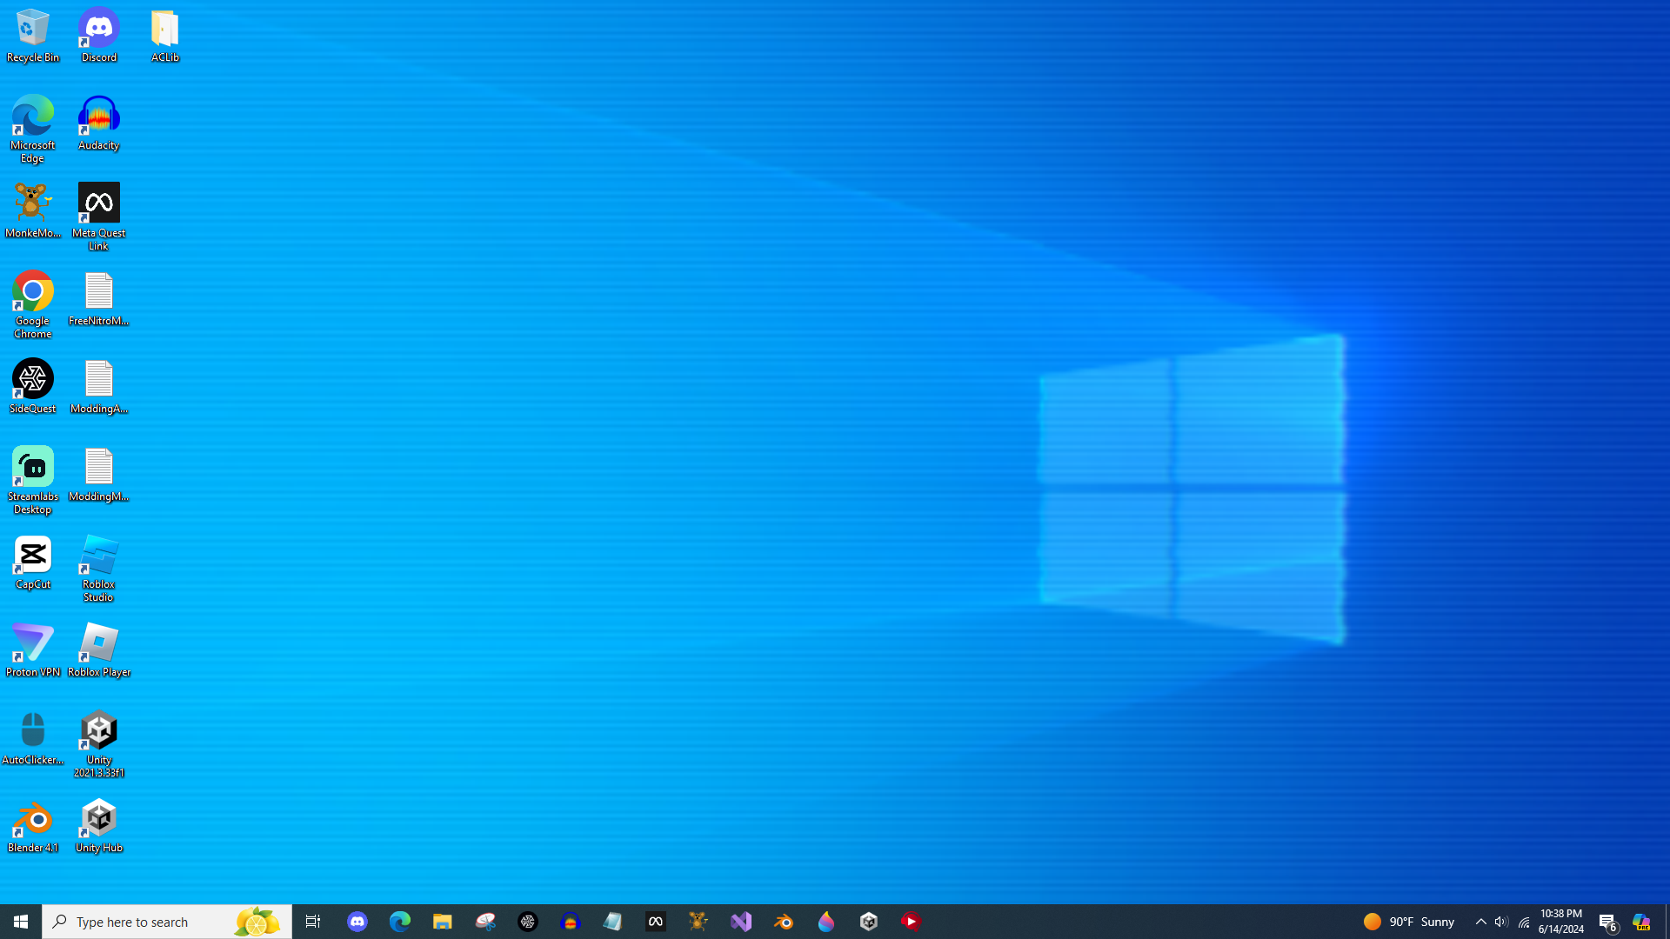Click the Discord icon in the taskbar
Viewport: 1670px width, 939px height.
point(357,922)
